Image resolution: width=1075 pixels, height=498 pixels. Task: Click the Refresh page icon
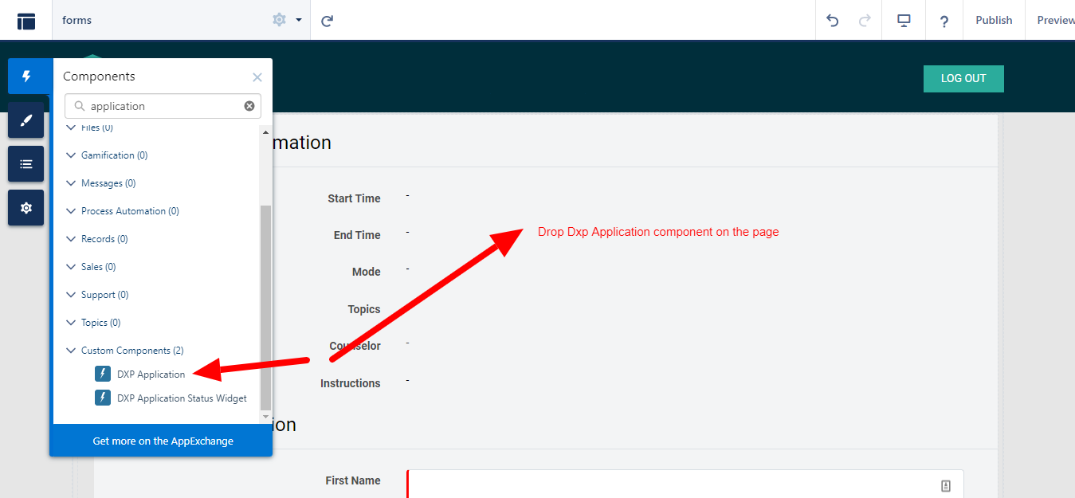point(327,21)
